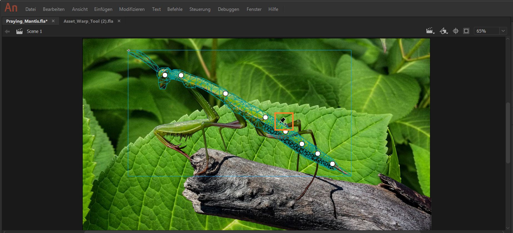Open the Befehle menu
513x233 pixels.
tap(175, 9)
